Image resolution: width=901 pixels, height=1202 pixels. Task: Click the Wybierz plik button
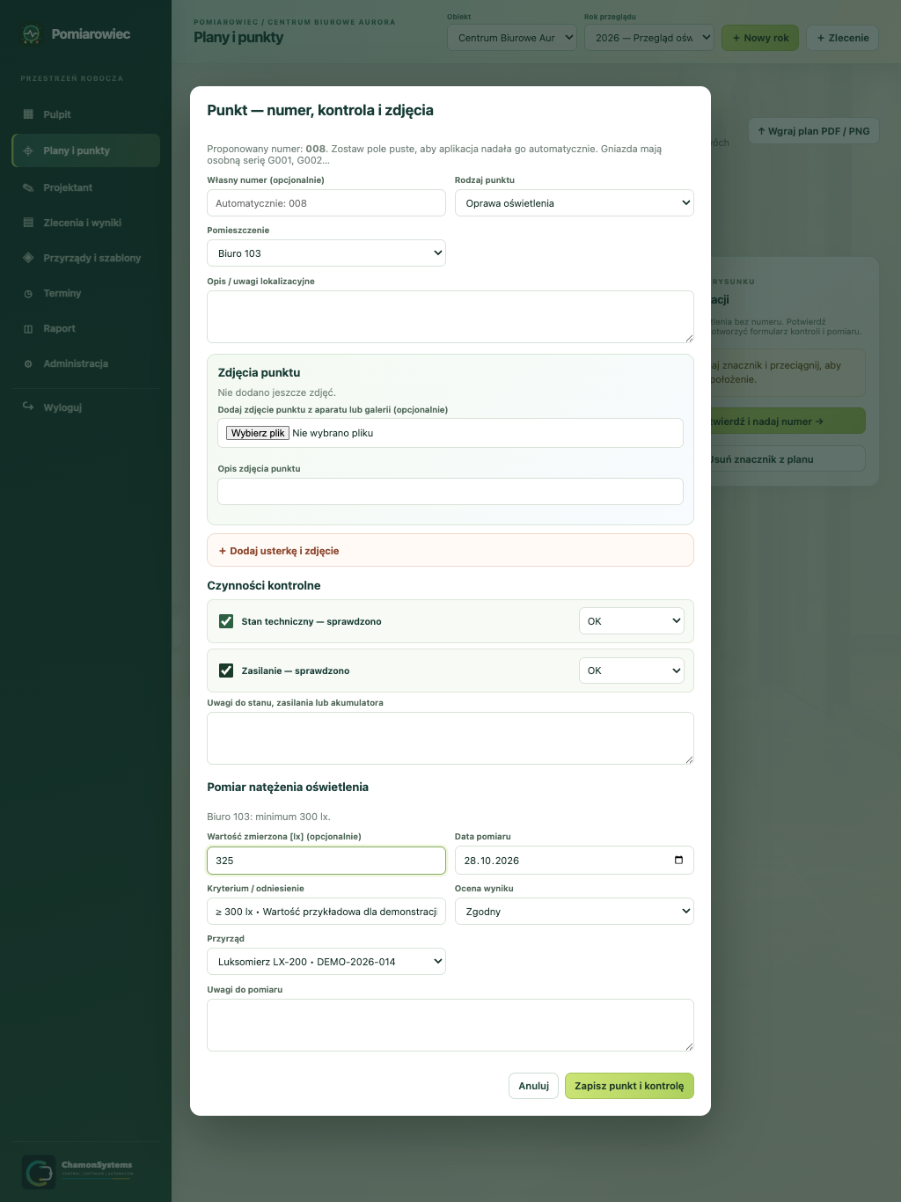(258, 433)
